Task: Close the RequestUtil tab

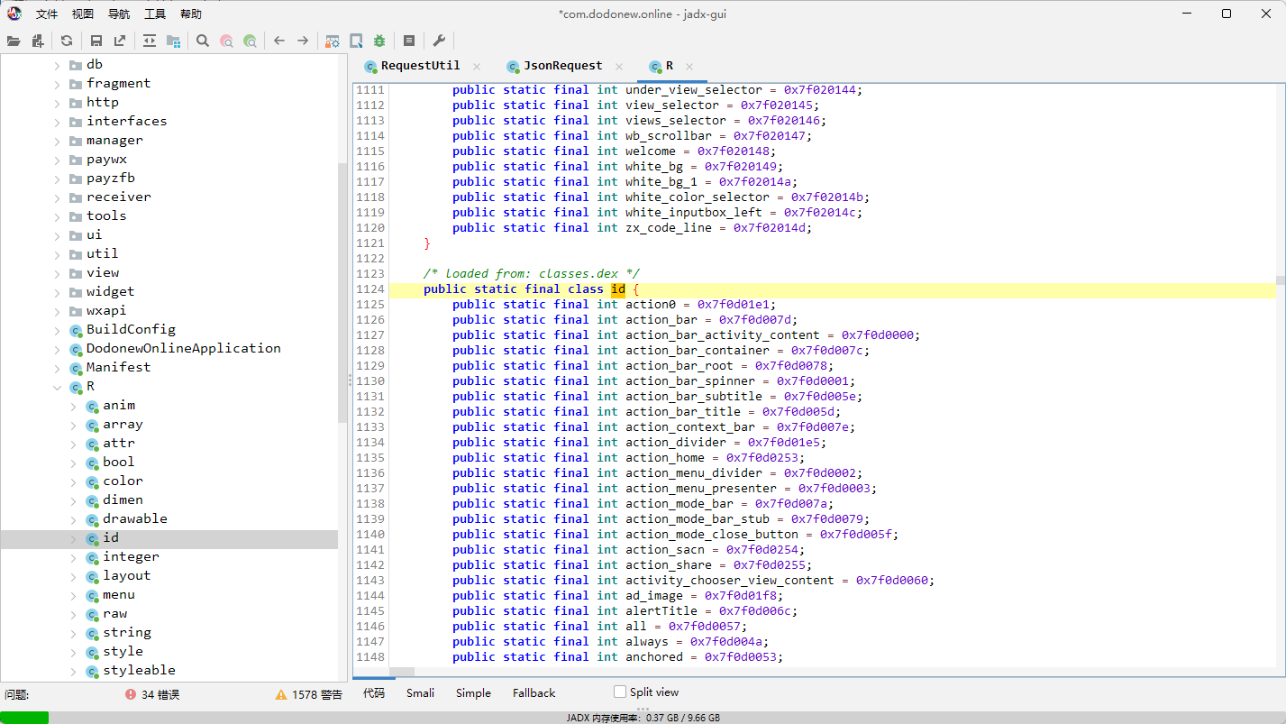Action: pos(477,67)
